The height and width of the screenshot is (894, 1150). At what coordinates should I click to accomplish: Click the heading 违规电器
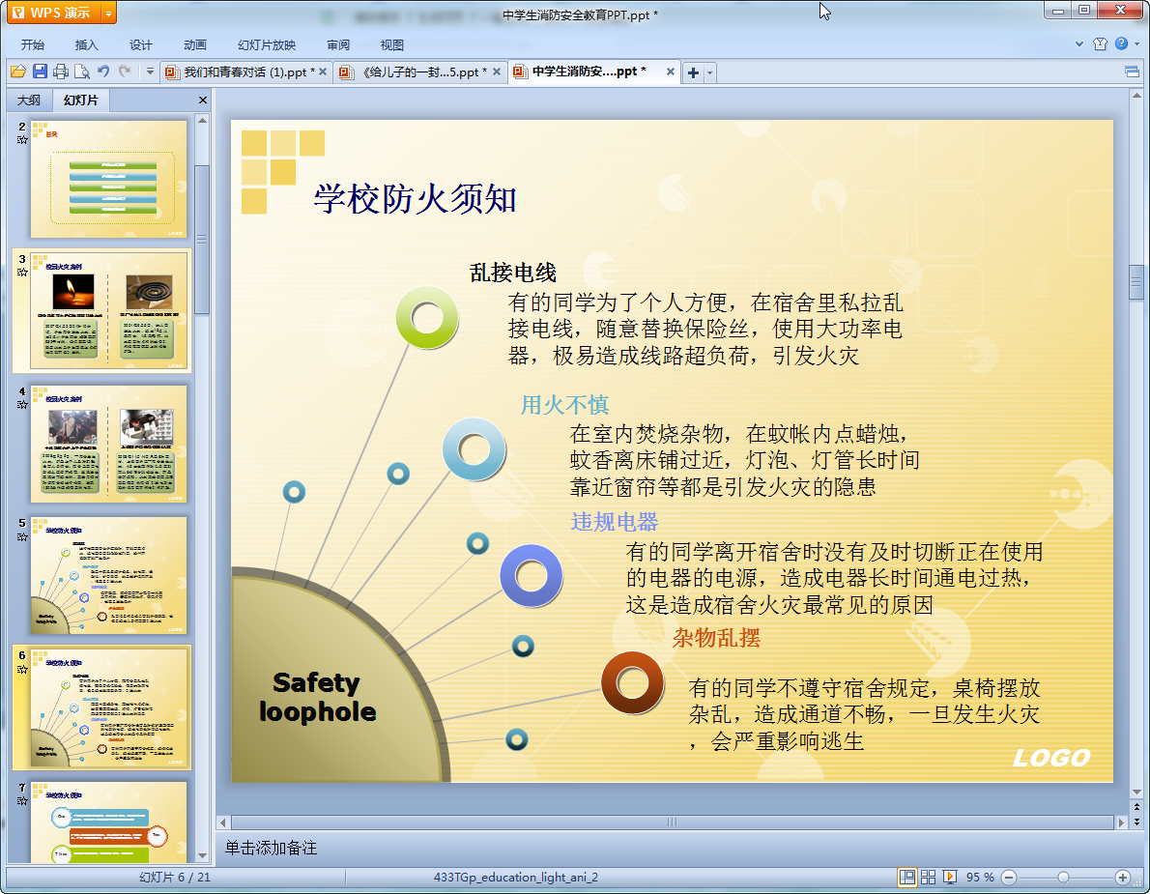pyautogui.click(x=615, y=522)
